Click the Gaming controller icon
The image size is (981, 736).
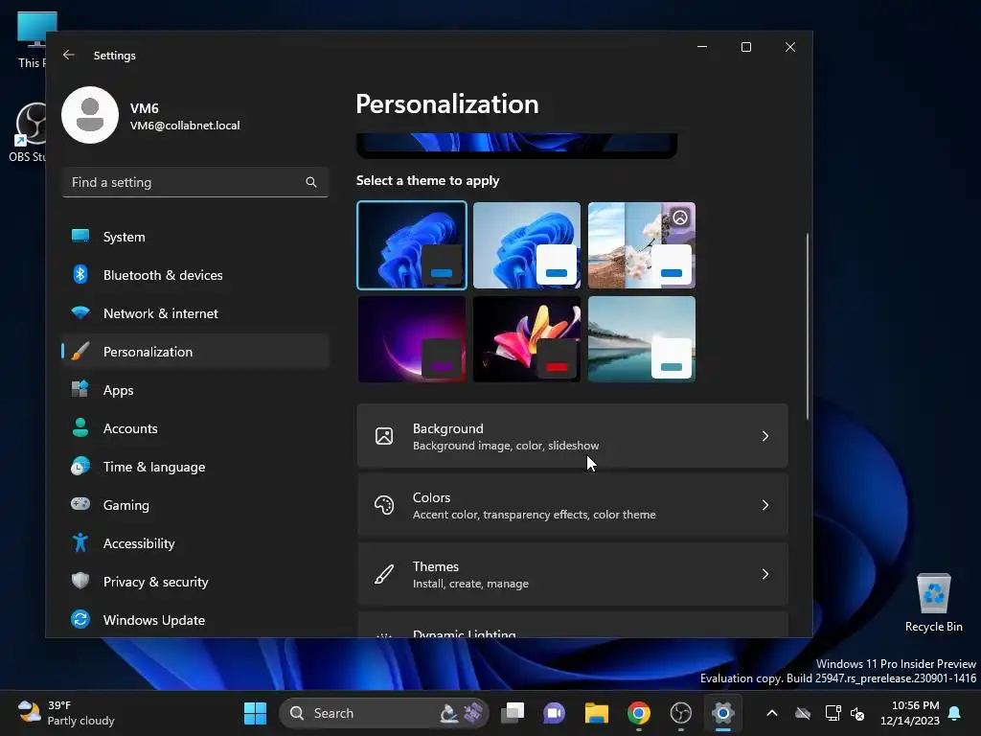point(80,504)
